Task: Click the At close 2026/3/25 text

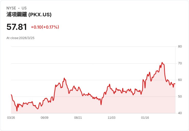Action: 21,38
